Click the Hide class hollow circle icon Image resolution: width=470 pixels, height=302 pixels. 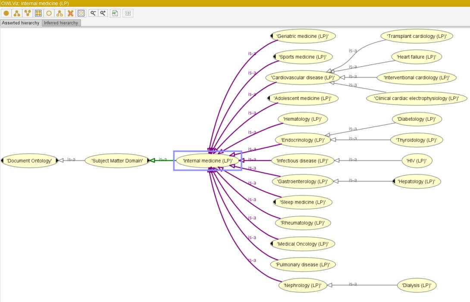pos(49,13)
